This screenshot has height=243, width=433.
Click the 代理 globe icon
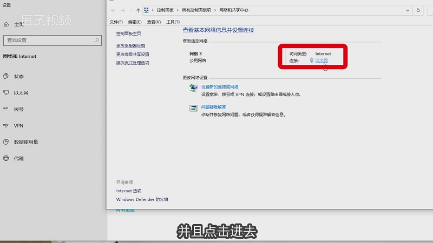6,159
